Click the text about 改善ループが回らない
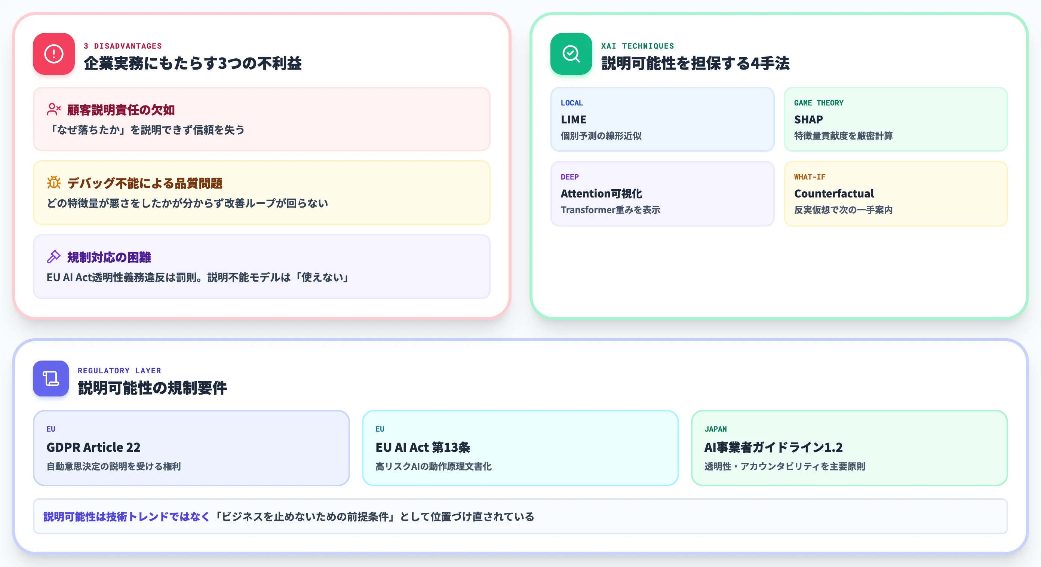 tap(187, 203)
